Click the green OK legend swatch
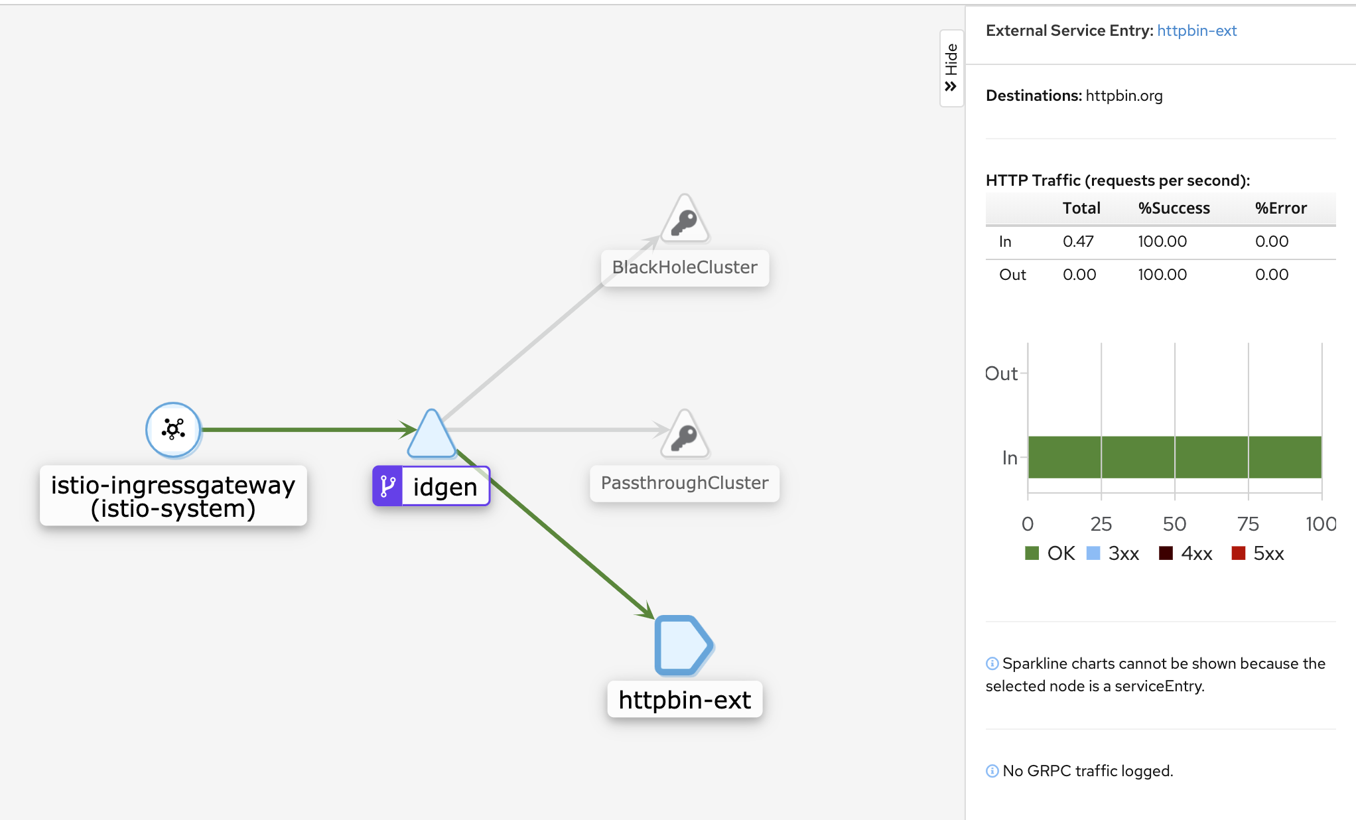 [1032, 553]
